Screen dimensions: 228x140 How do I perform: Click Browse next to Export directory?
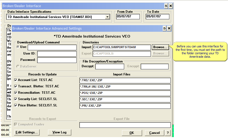[160, 54]
